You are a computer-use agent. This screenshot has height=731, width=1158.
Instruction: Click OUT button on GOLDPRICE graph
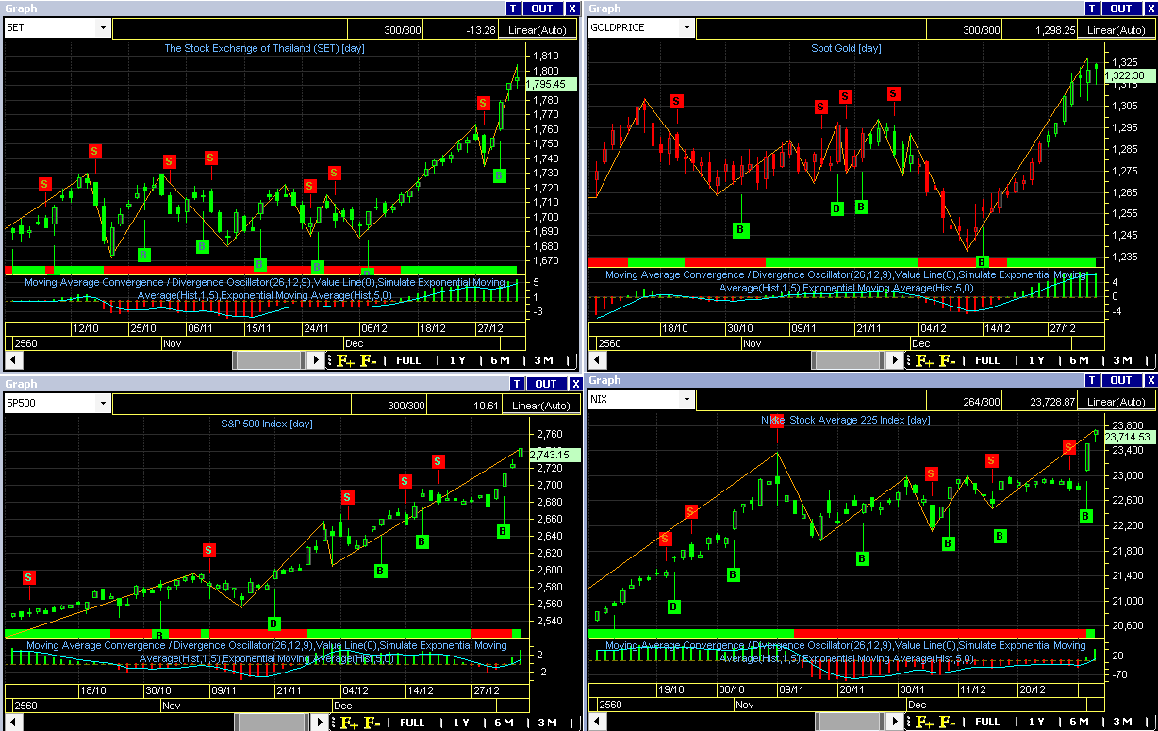click(x=1121, y=8)
